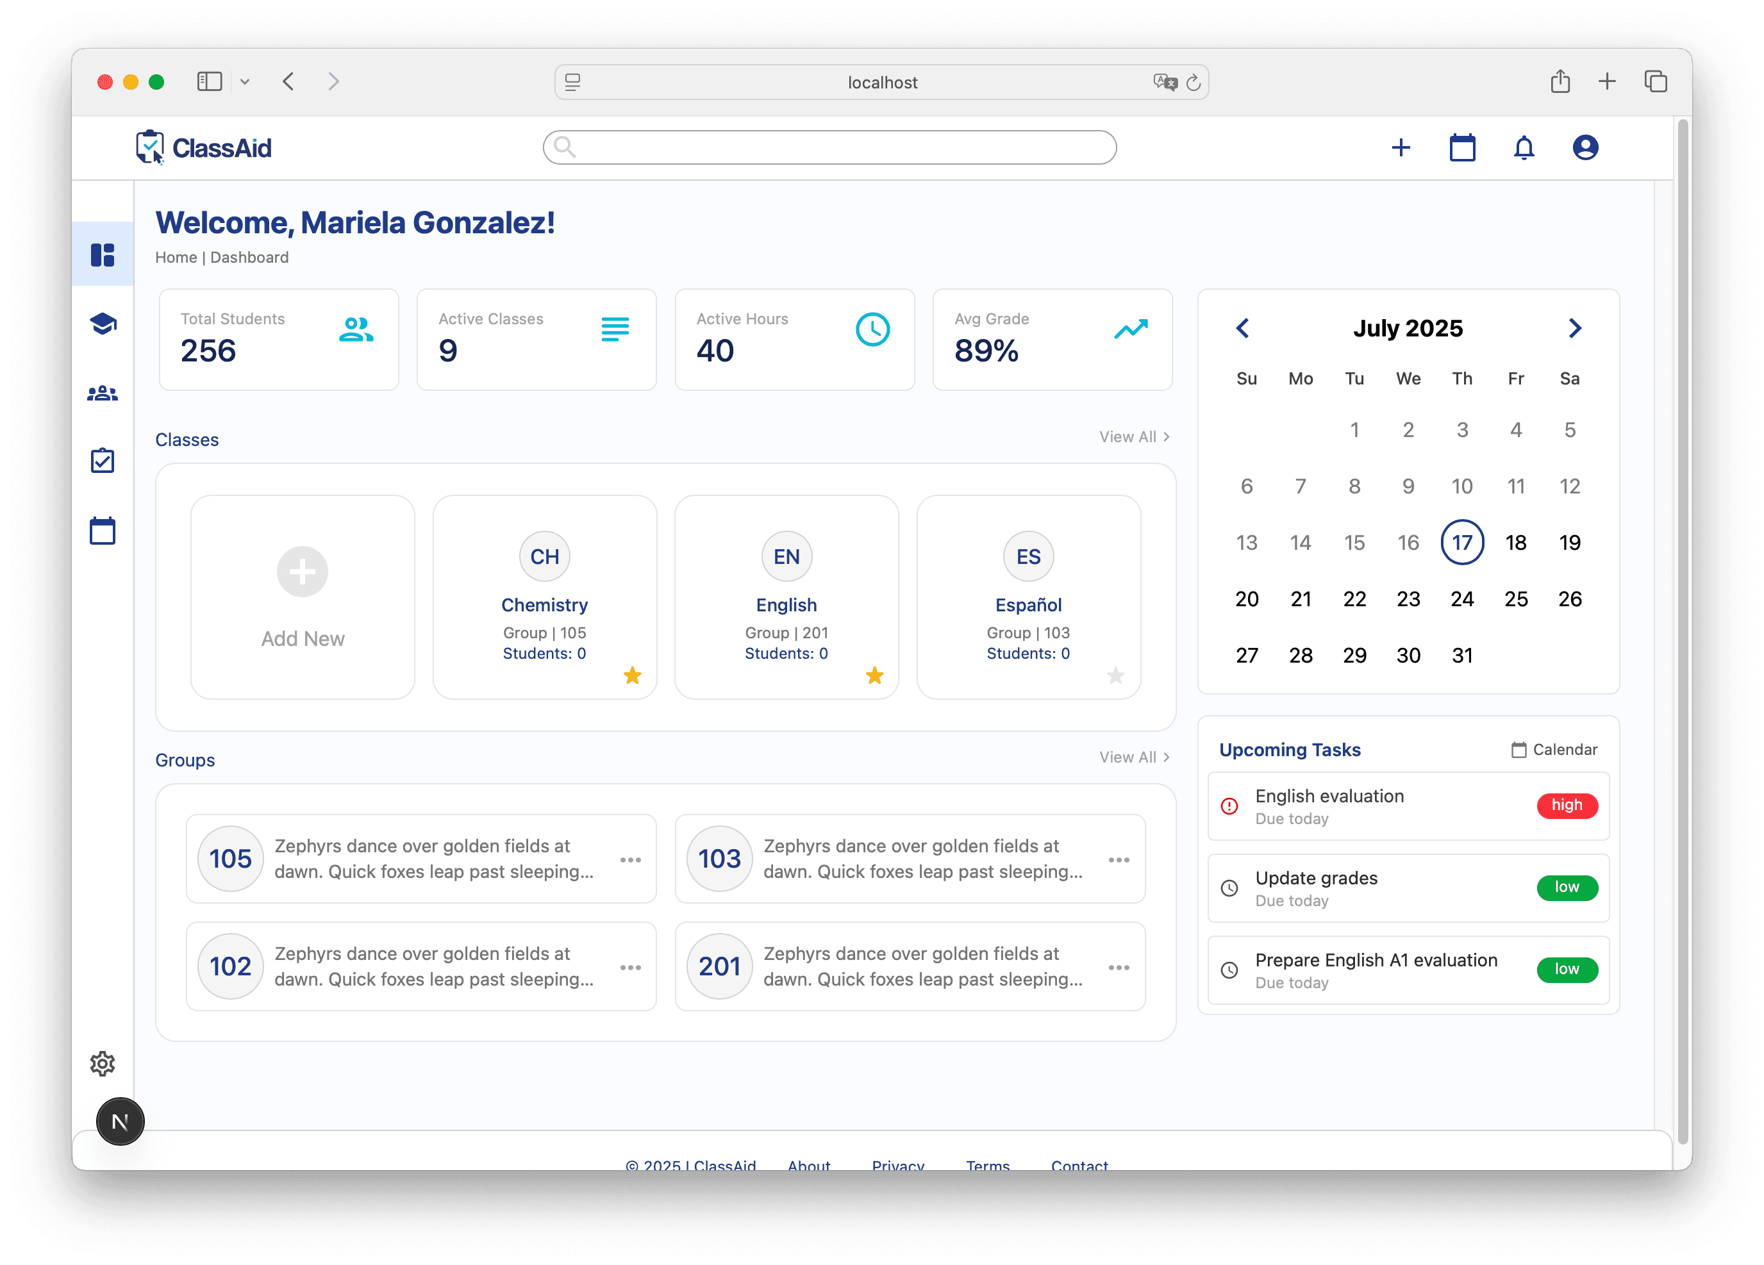Go to previous month in the calendar
Screen dimensions: 1764x1265
click(1242, 327)
